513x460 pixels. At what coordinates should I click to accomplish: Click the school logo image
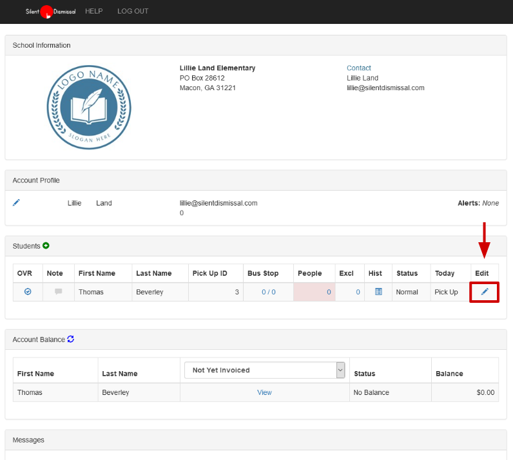coord(89,106)
